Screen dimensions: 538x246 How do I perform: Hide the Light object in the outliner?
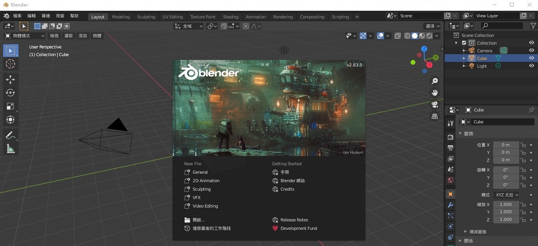point(531,66)
